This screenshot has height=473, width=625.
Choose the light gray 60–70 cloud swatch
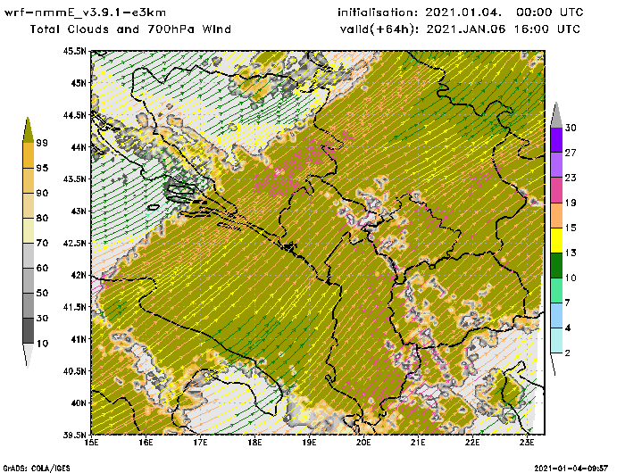[x=28, y=256]
